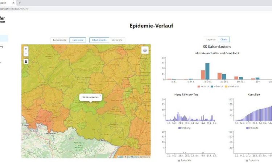Close the current browser tab
The width and height of the screenshot is (272, 163).
13,3
